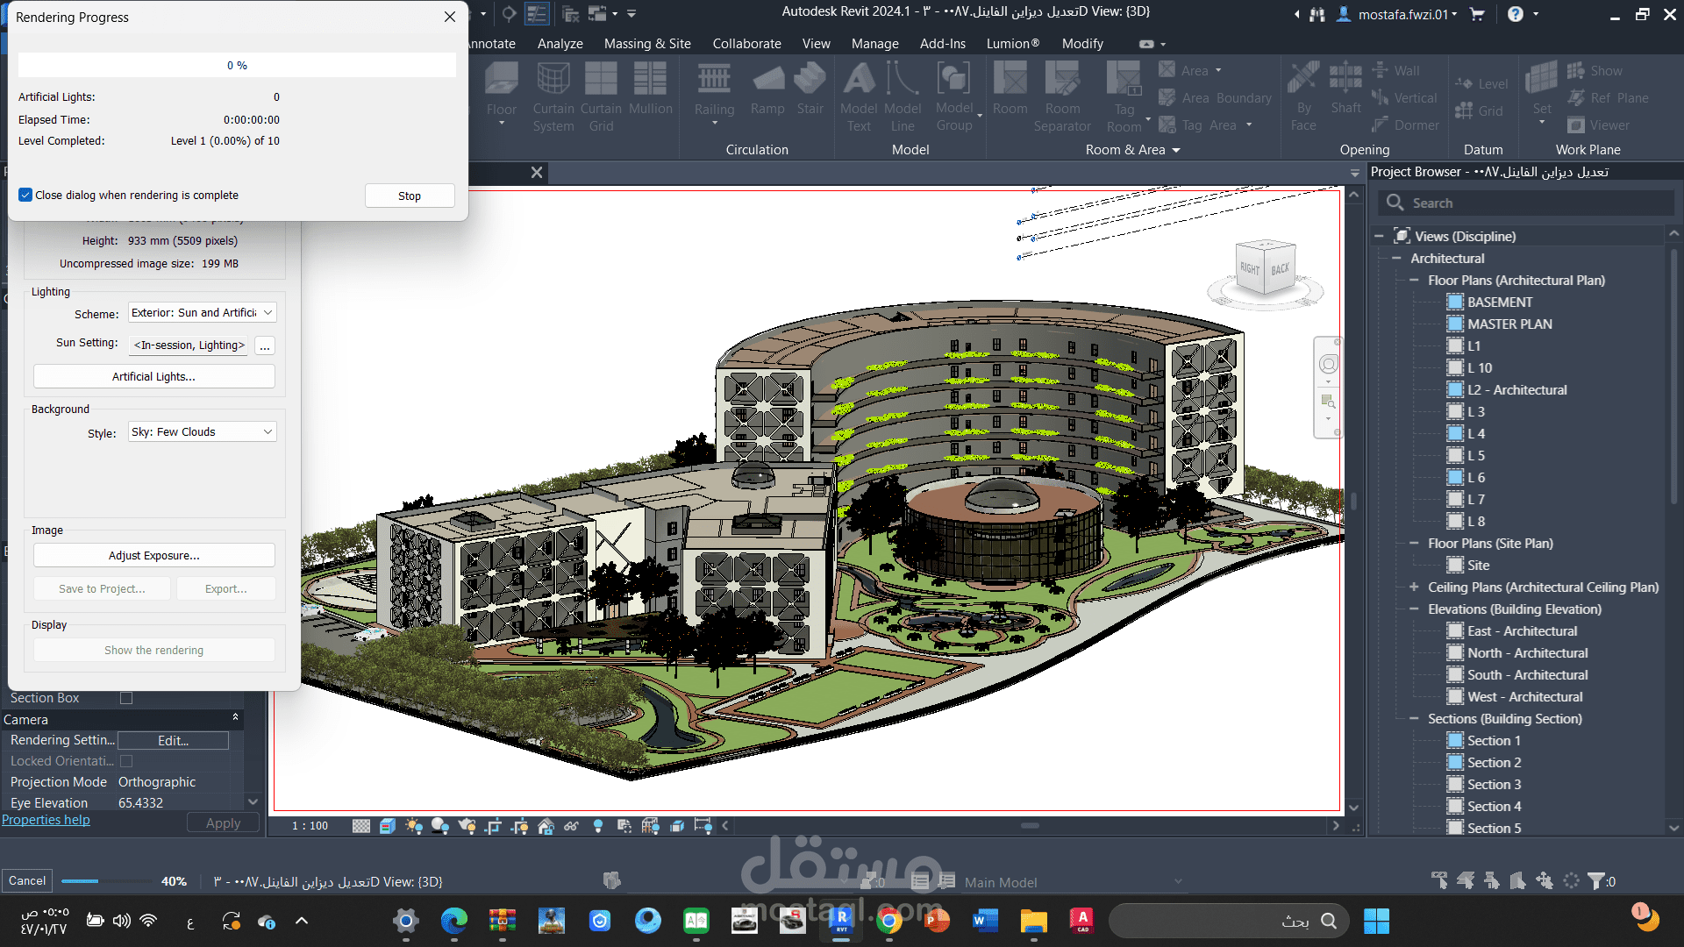This screenshot has height=947, width=1684.
Task: Click the Mullion ribbon tool
Action: coord(650,89)
